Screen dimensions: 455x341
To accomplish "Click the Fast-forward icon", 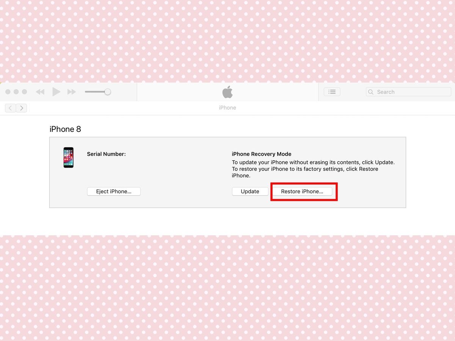I will 72,91.
